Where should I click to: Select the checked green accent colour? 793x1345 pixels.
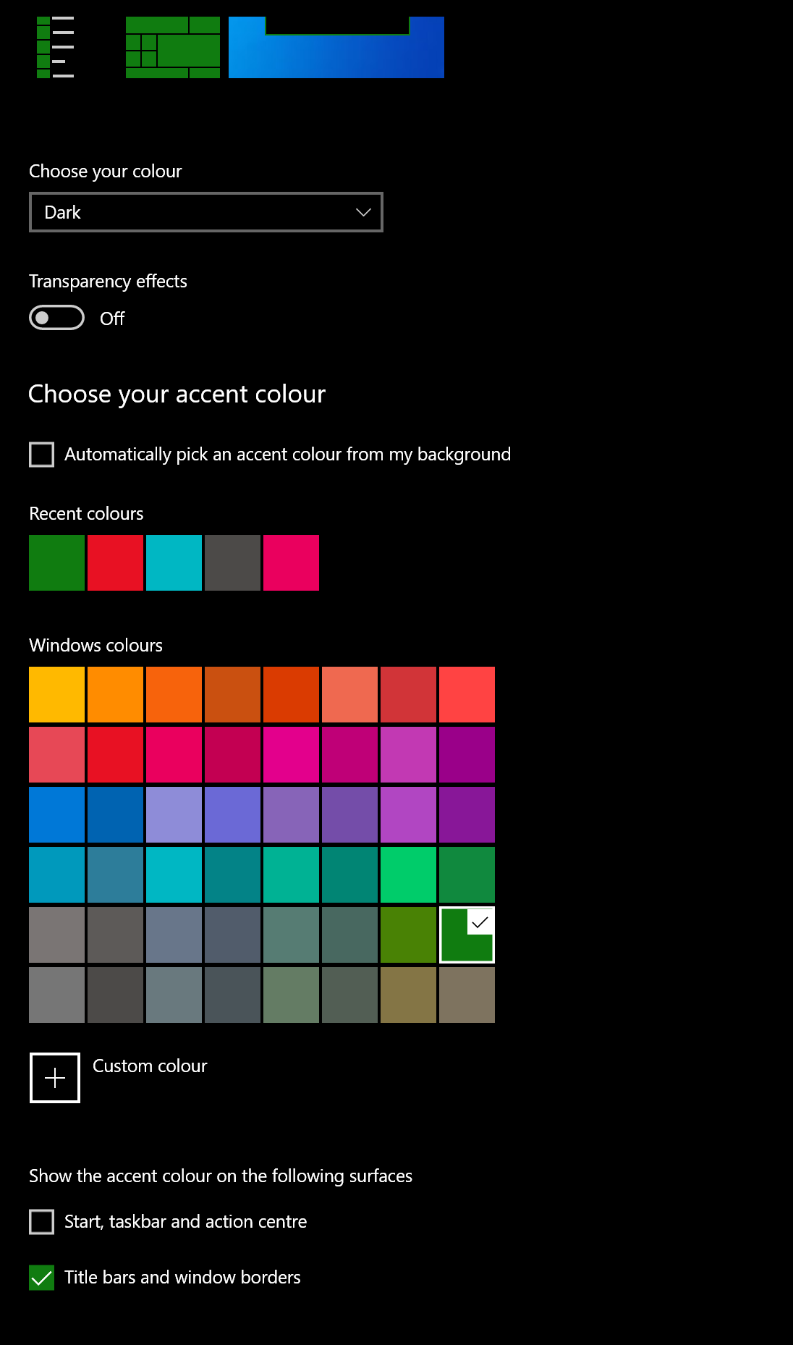[x=467, y=935]
